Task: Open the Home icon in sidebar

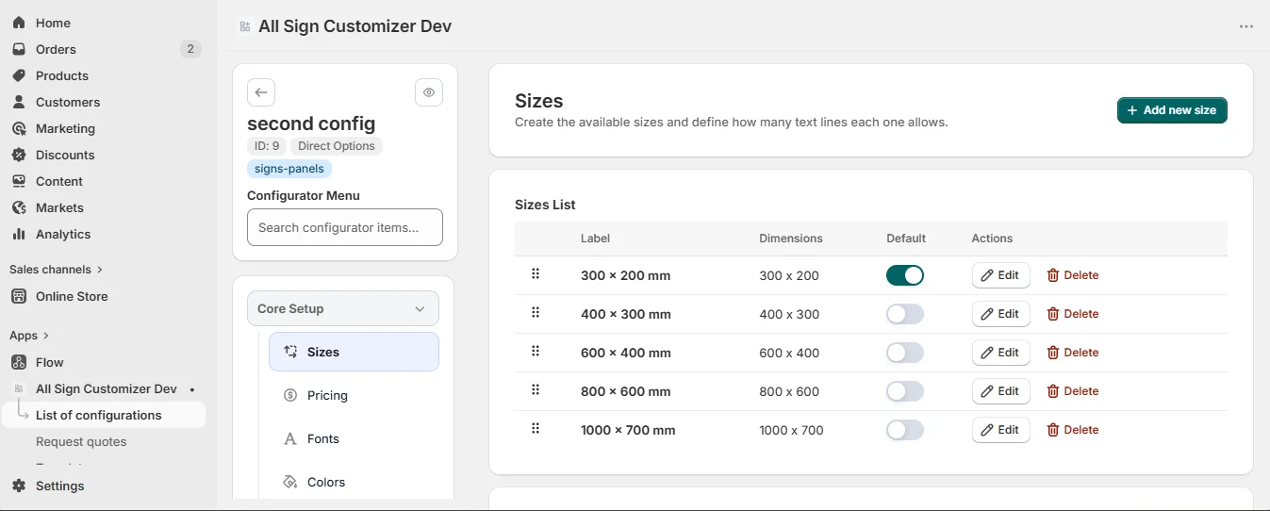Action: (x=19, y=23)
